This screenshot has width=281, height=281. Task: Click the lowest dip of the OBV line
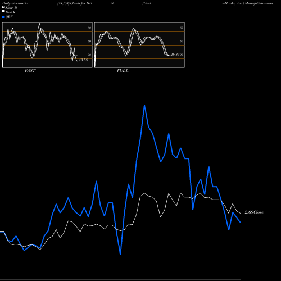point(120,254)
